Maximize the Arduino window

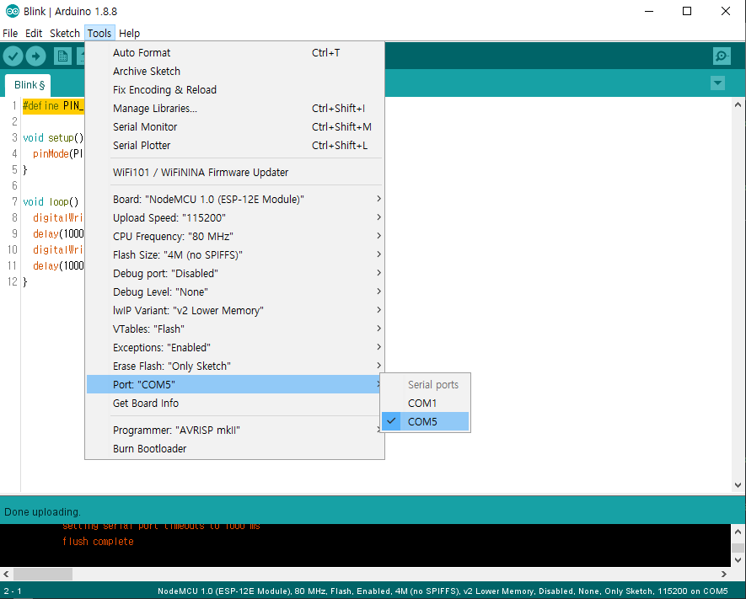[686, 11]
